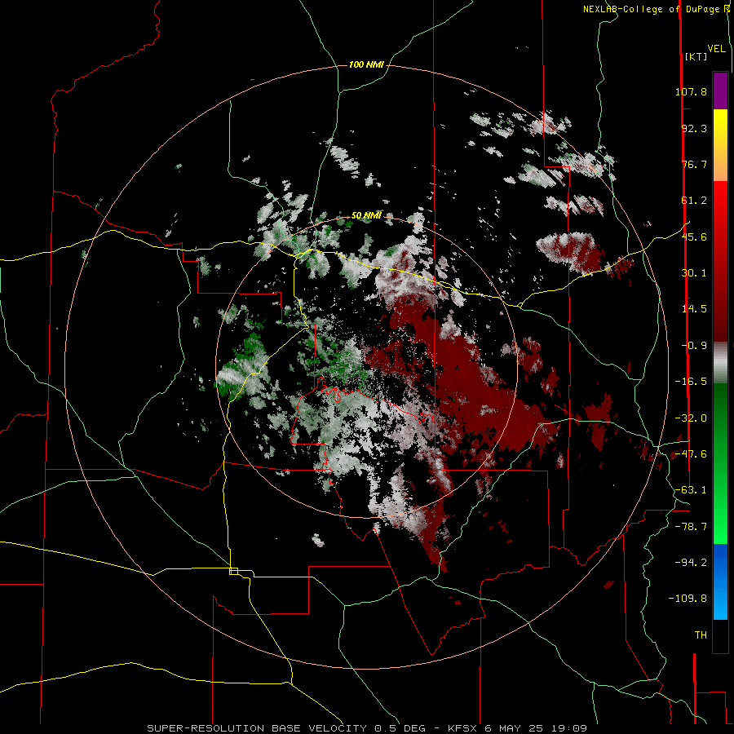Click the 92.3 value on velocity scale
The width and height of the screenshot is (734, 734).
(x=694, y=128)
